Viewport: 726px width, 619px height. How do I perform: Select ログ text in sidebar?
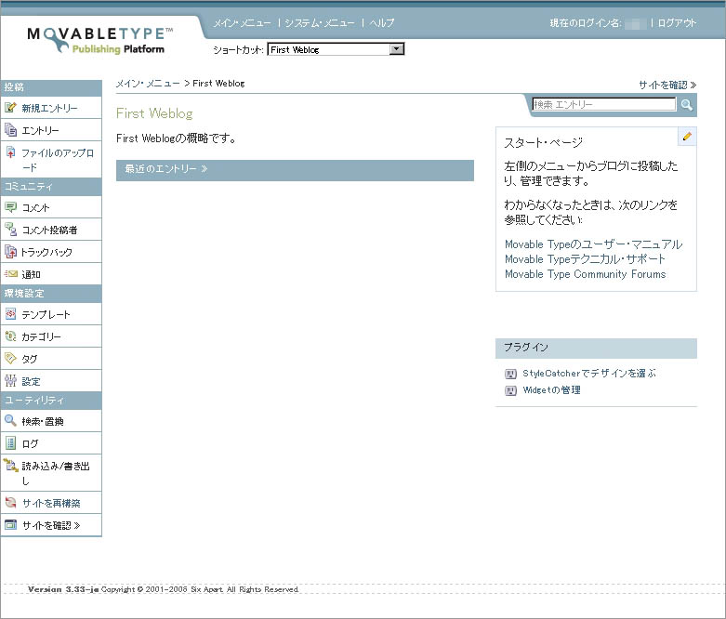coord(30,444)
